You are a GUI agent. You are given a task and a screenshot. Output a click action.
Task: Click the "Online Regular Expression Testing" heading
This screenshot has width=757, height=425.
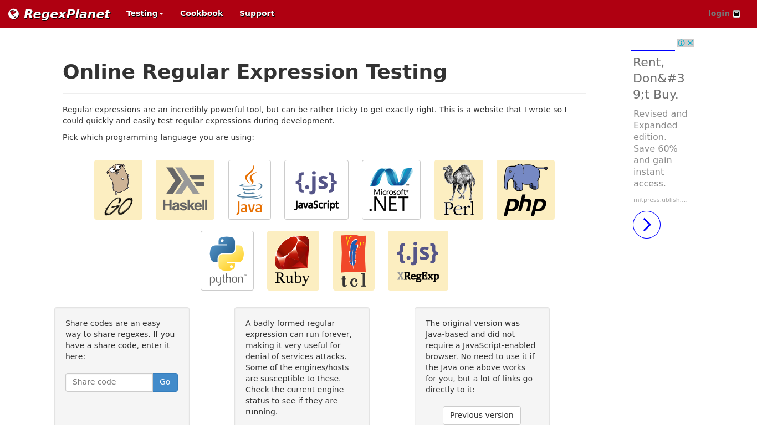pos(255,72)
